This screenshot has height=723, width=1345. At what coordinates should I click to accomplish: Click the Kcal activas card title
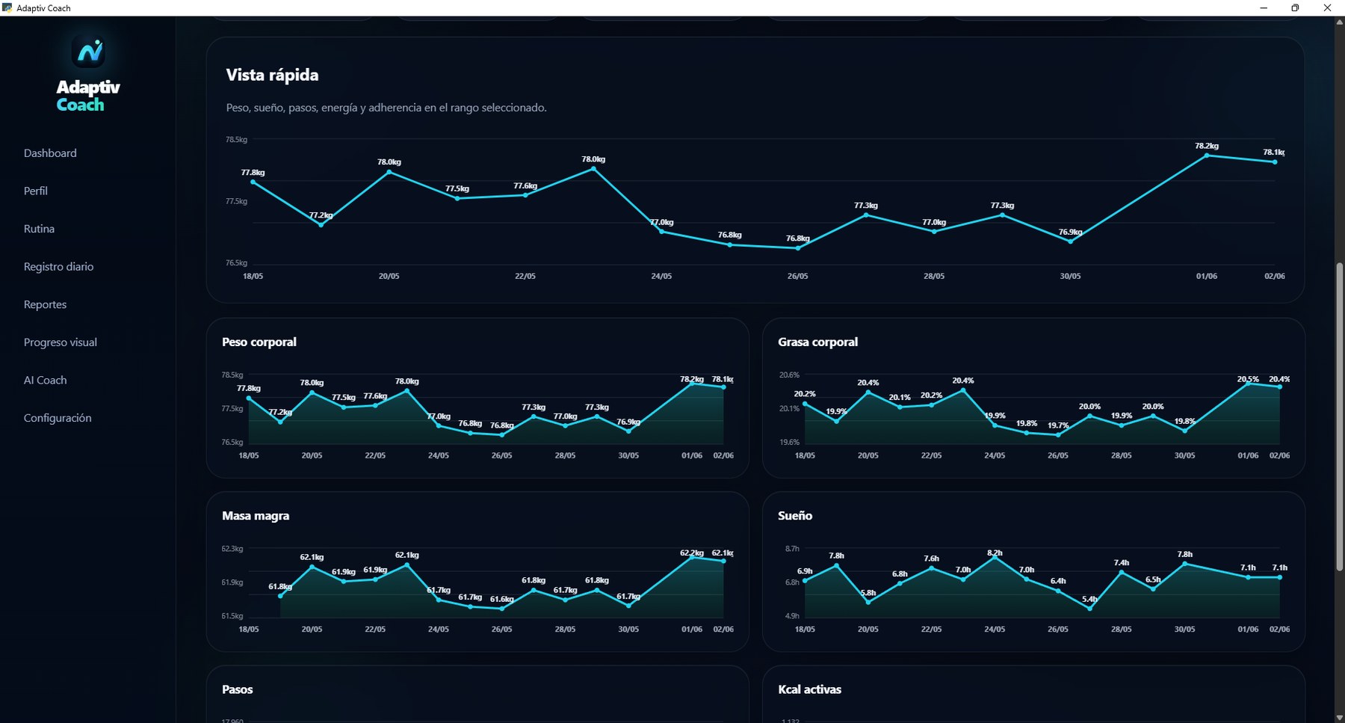[809, 689]
